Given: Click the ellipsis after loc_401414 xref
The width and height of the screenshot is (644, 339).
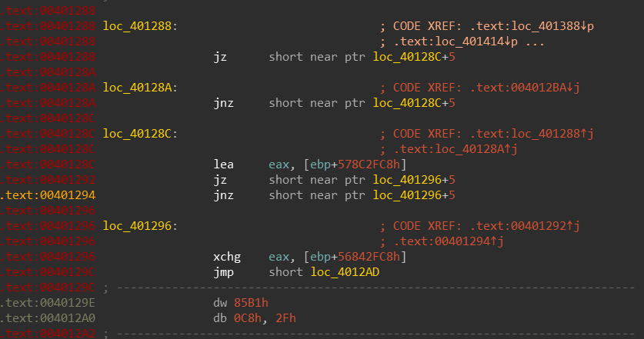Looking at the screenshot, I should (536, 42).
